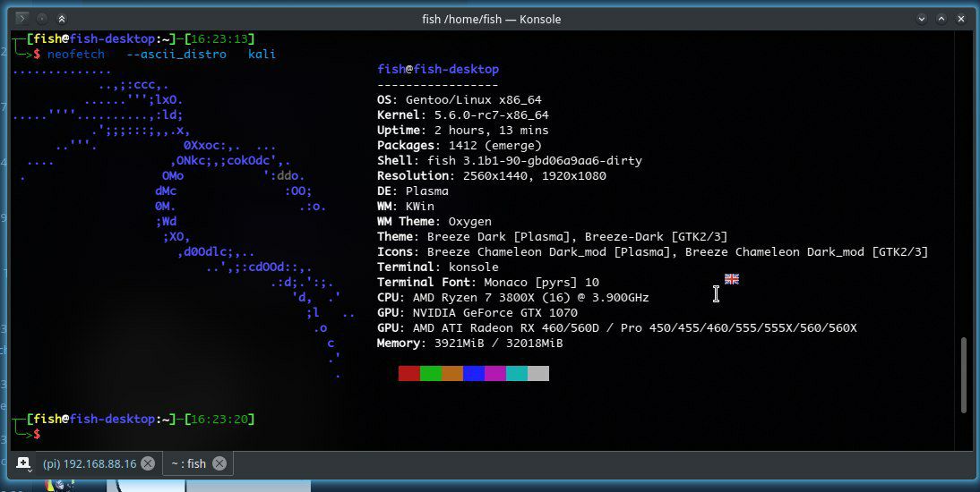Click the 'Shell: fish 3.1b1-90-gbd06a9aa6-dirty' line

click(510, 160)
